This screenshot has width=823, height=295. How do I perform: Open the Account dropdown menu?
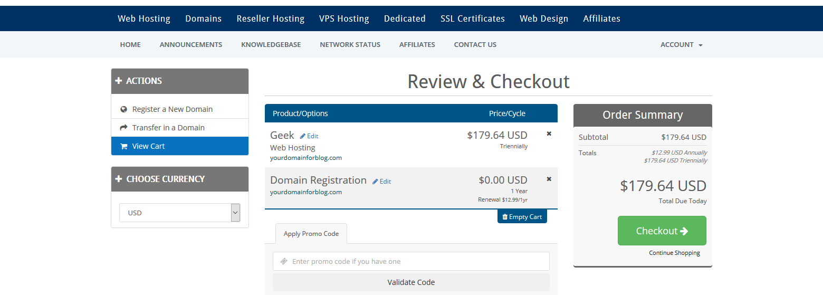(681, 45)
